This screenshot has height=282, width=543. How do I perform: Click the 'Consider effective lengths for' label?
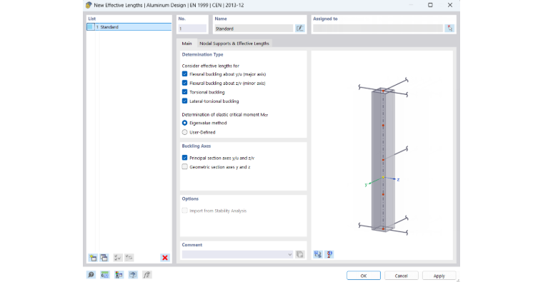[211, 66]
